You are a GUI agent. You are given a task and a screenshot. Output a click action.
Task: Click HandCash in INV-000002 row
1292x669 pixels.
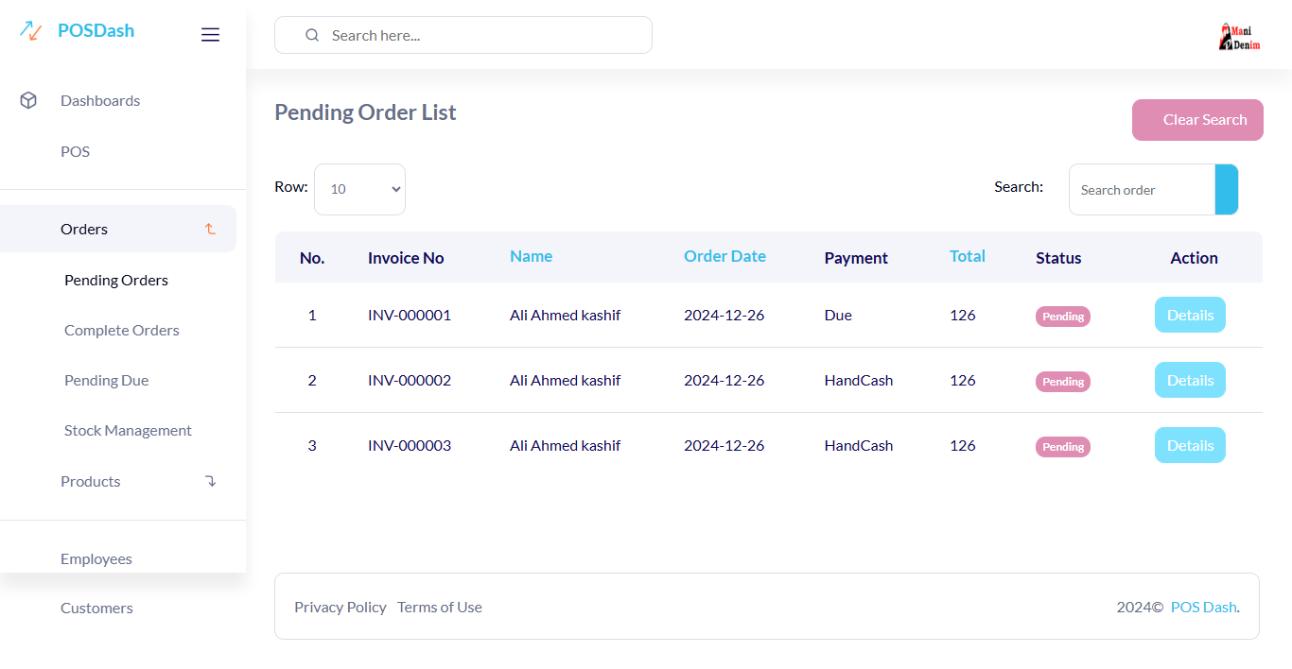point(859,380)
